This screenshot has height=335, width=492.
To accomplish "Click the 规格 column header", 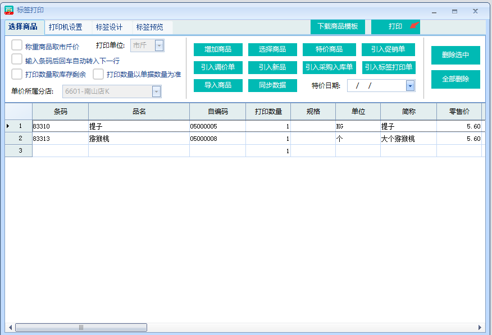I will click(313, 112).
